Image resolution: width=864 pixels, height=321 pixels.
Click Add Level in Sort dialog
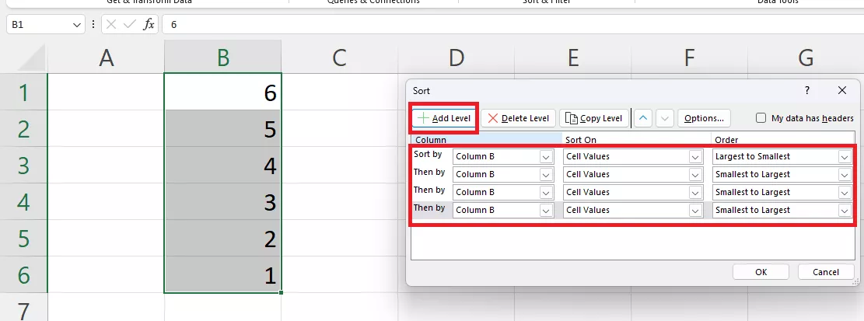[x=443, y=118]
